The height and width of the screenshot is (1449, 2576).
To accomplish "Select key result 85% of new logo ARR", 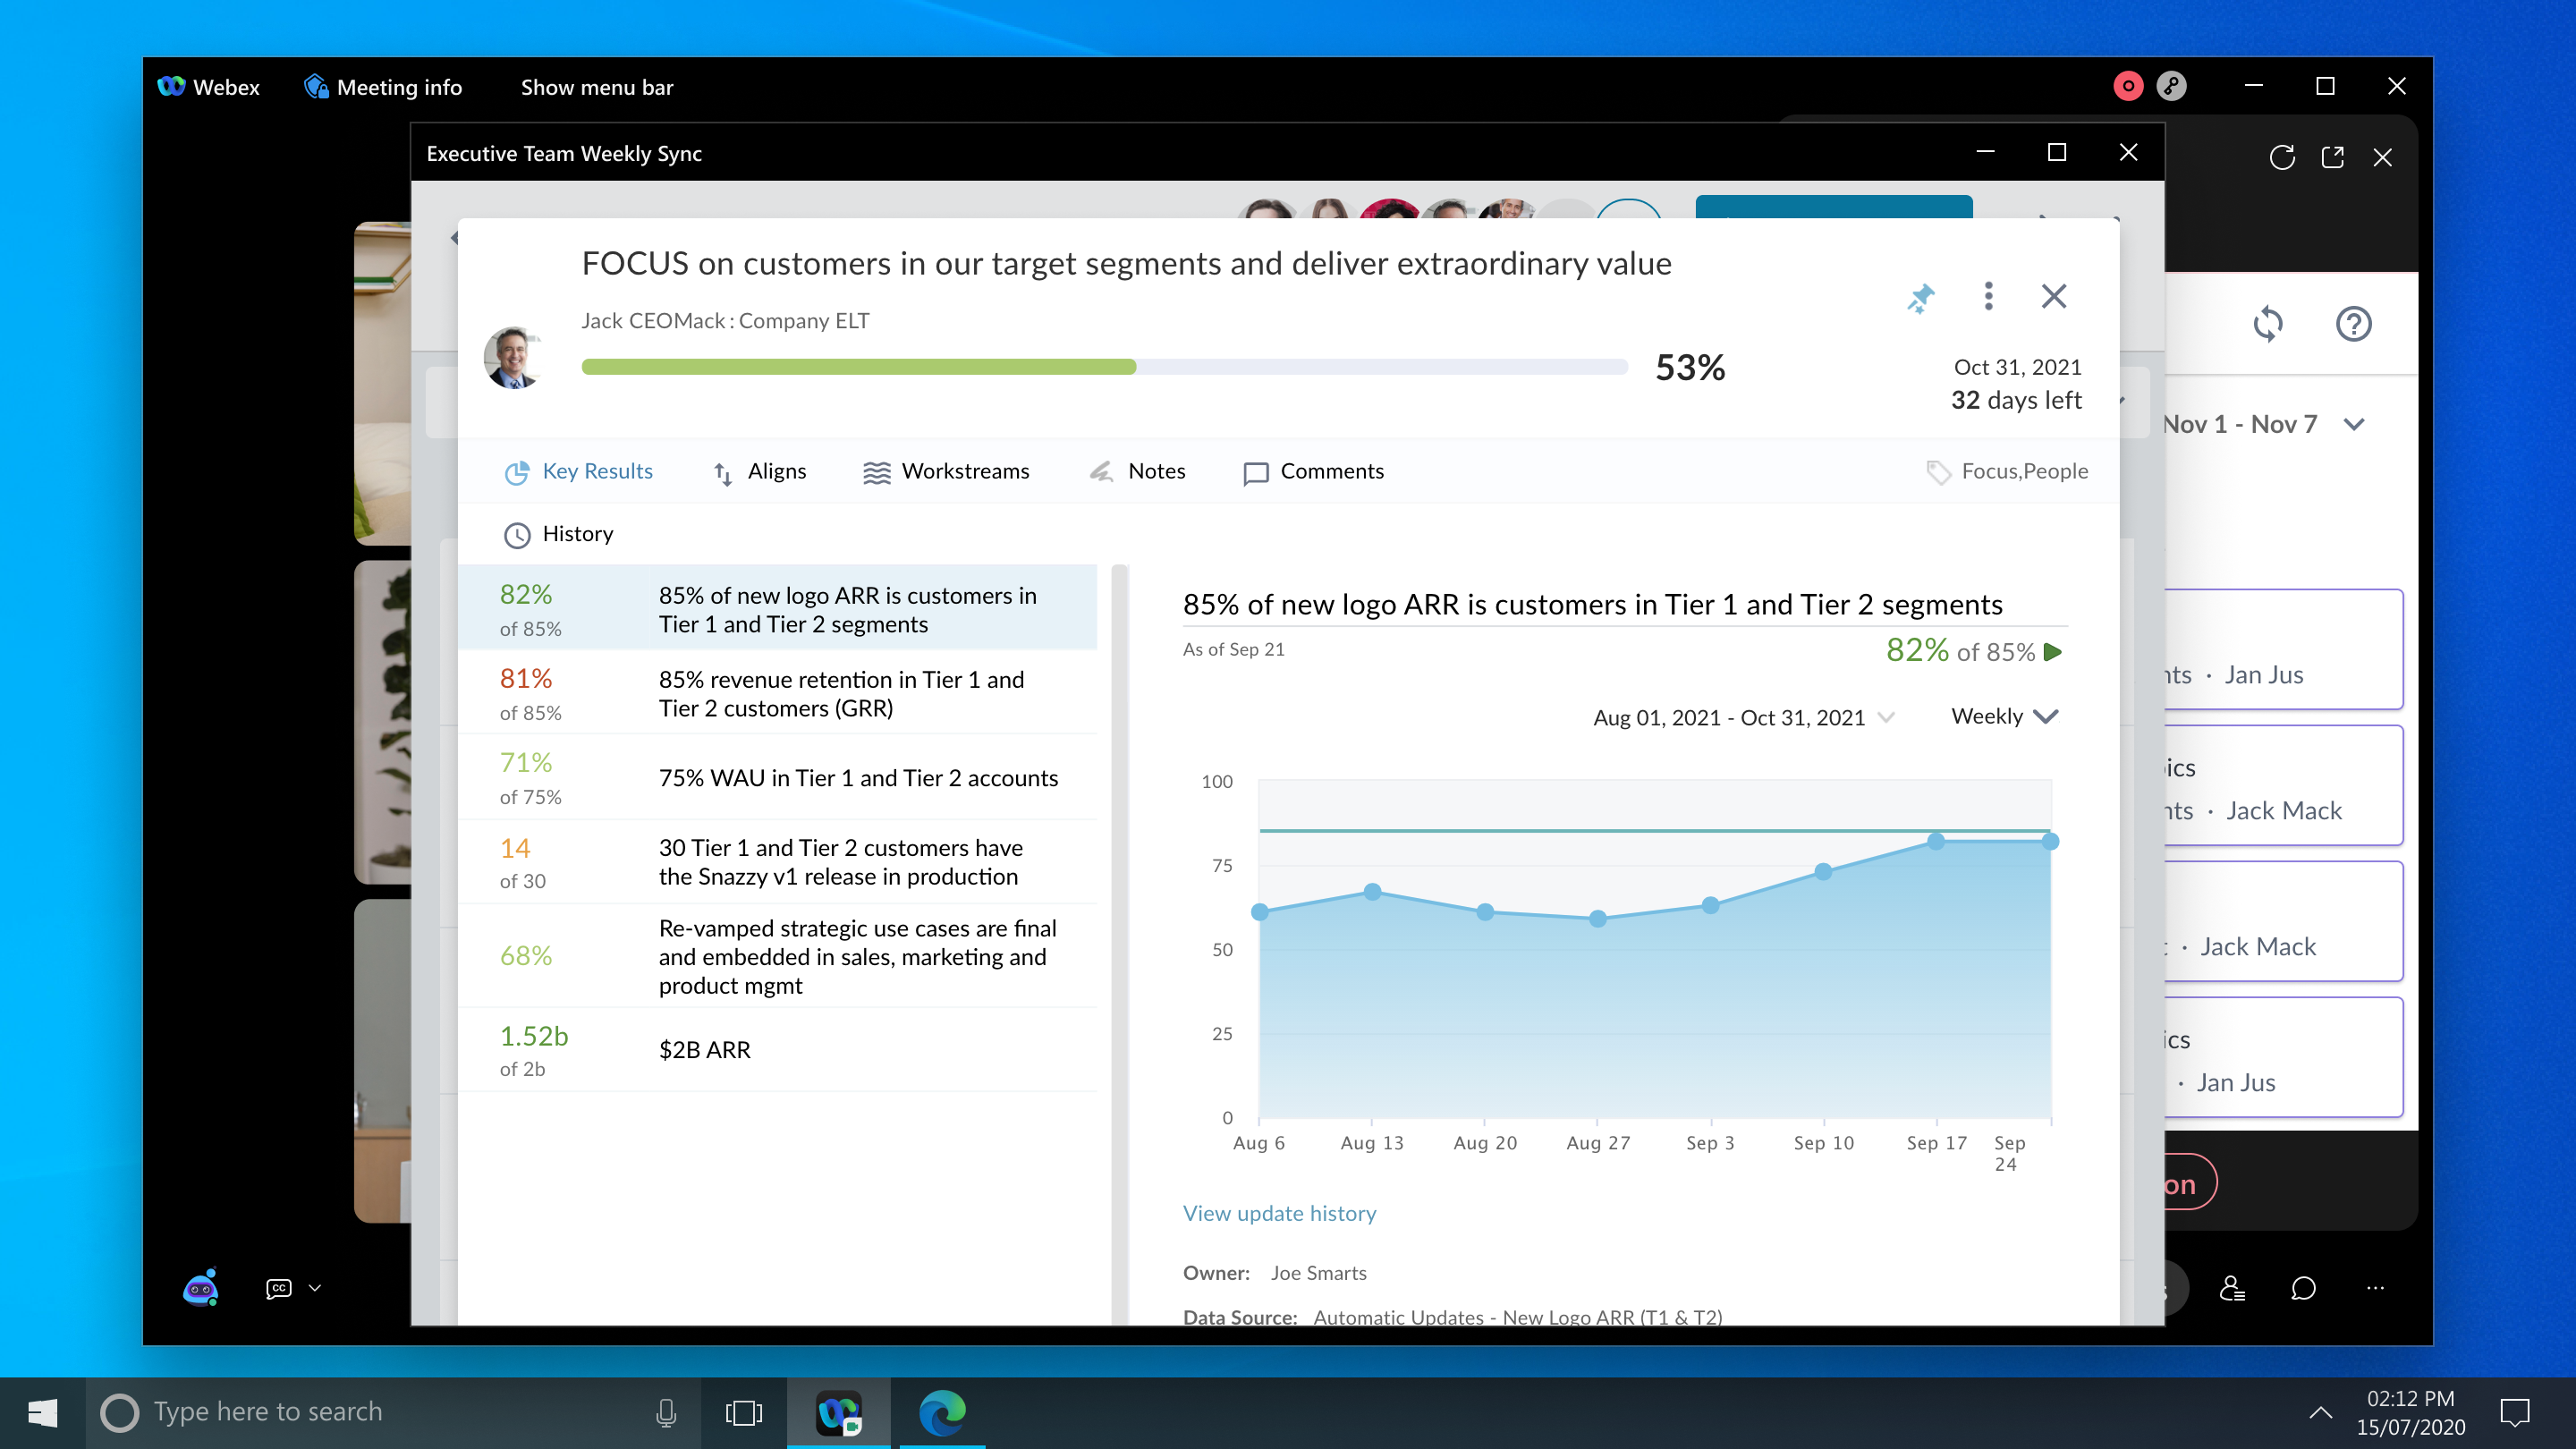I will click(778, 609).
